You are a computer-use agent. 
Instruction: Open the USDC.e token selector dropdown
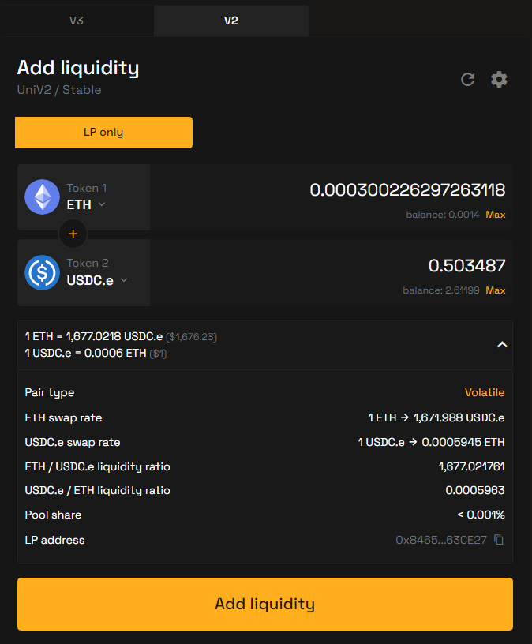[97, 280]
